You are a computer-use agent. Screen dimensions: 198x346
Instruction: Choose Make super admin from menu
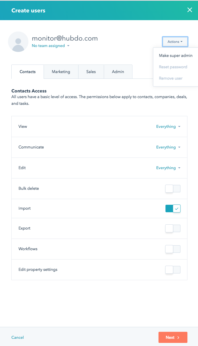click(x=176, y=56)
